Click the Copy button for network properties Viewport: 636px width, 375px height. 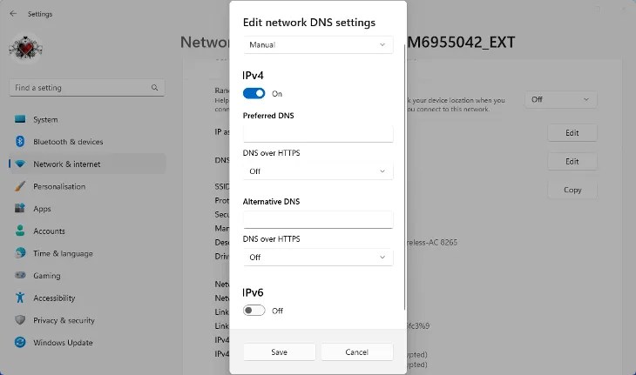(572, 190)
